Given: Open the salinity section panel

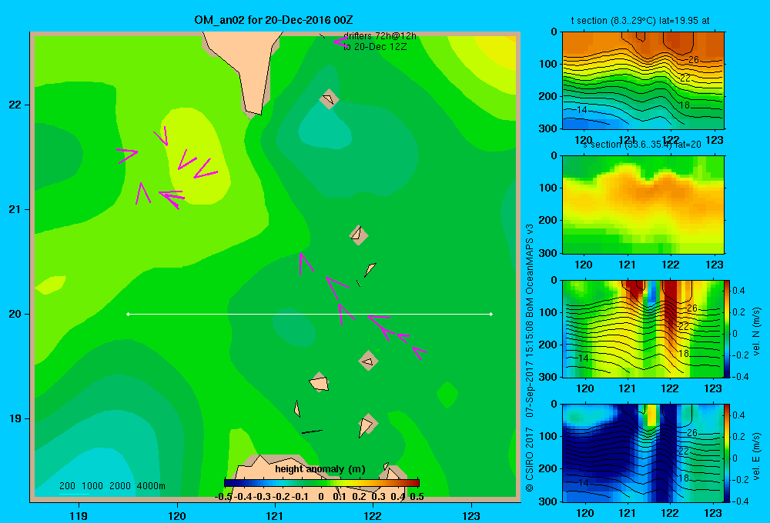Looking at the screenshot, I should (643, 205).
